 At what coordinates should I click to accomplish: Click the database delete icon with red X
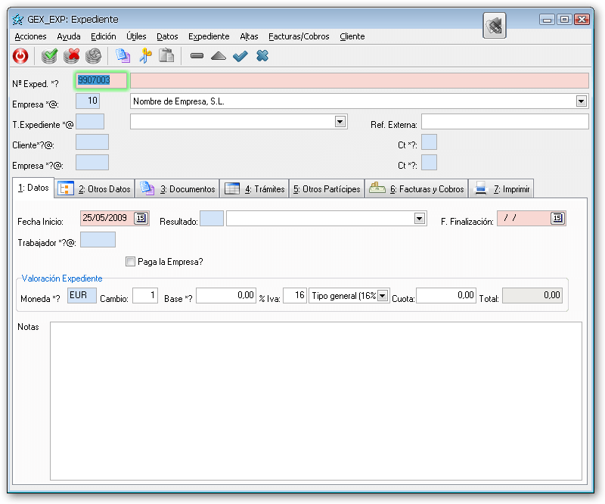pyautogui.click(x=72, y=55)
